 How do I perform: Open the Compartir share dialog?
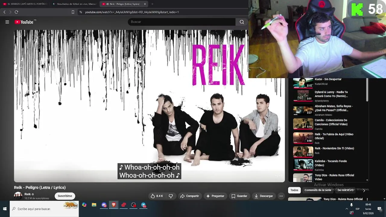pos(190,196)
